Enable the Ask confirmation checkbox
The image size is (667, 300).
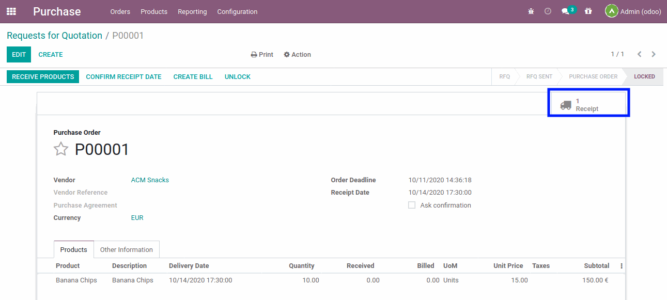[412, 205]
